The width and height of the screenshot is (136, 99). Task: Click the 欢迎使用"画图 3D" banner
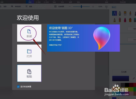tap(84, 38)
